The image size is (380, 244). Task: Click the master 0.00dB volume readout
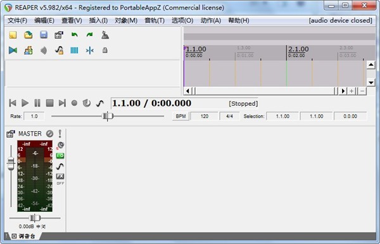(27, 226)
